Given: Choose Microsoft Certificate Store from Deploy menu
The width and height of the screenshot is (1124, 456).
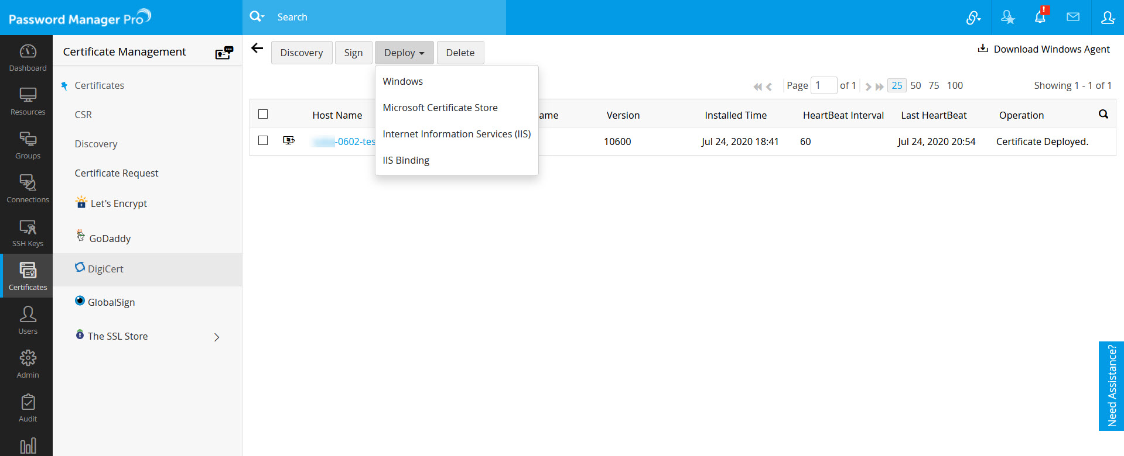Looking at the screenshot, I should tap(440, 108).
